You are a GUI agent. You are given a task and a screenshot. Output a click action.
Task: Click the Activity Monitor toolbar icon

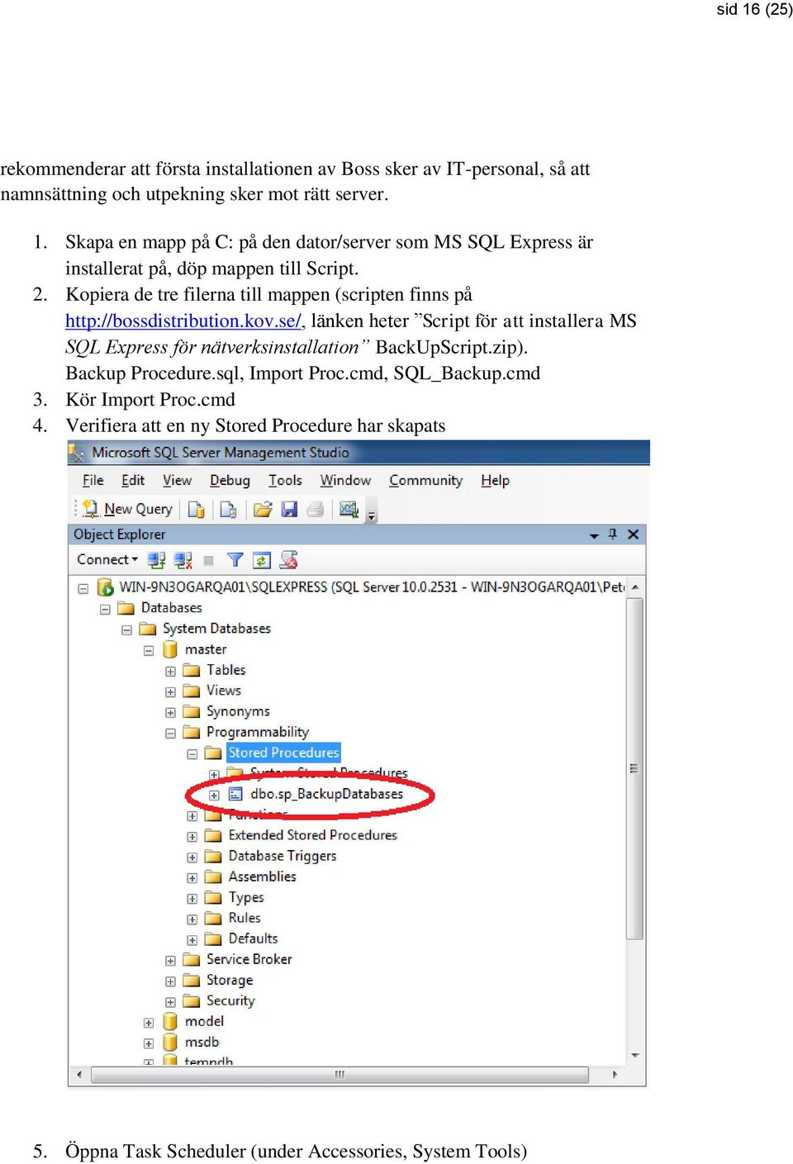tap(349, 510)
